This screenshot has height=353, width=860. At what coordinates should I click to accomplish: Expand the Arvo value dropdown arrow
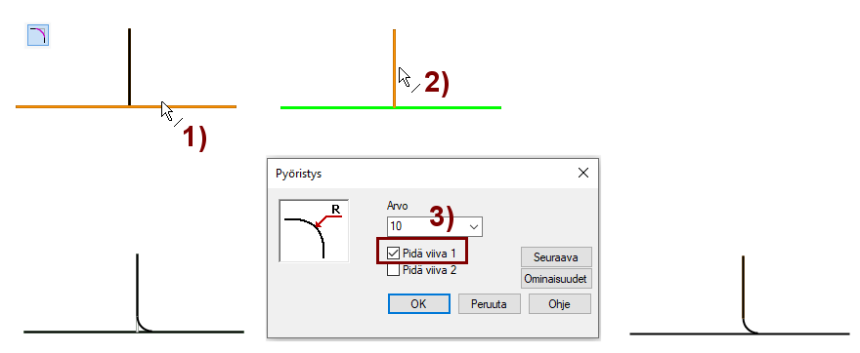pos(475,226)
